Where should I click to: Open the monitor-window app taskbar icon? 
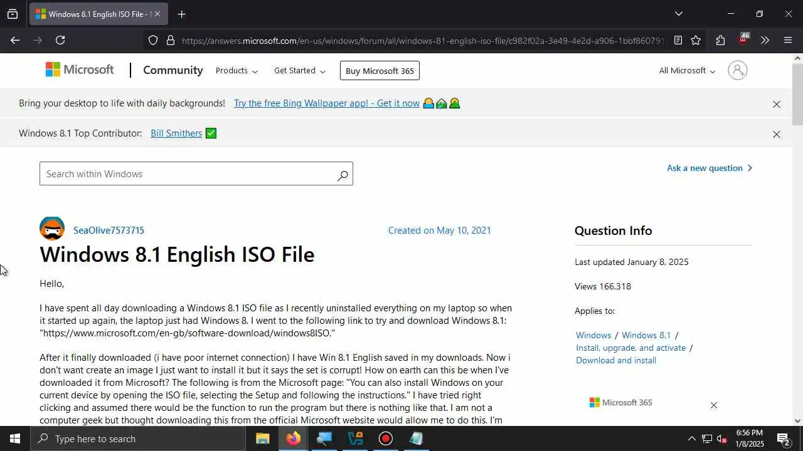[x=324, y=438]
